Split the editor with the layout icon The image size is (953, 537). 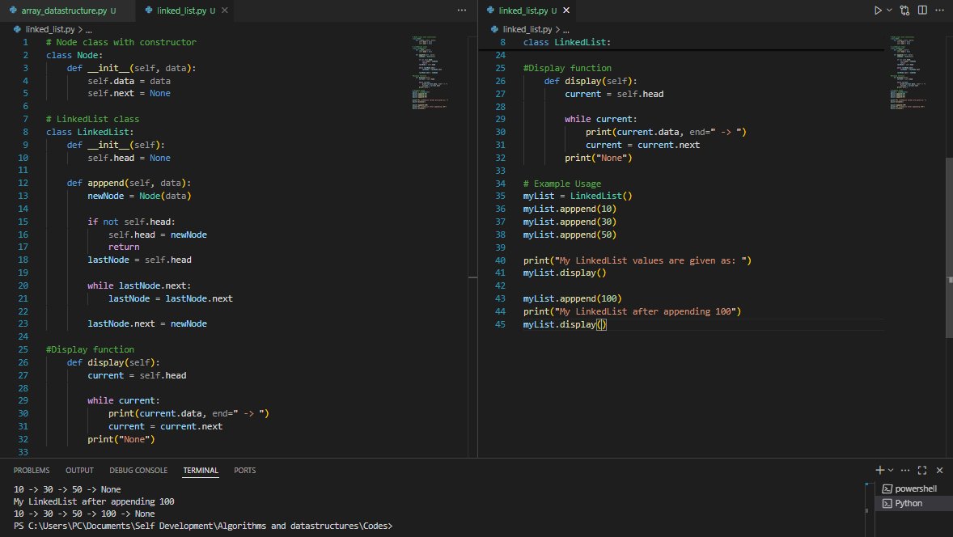(x=922, y=11)
